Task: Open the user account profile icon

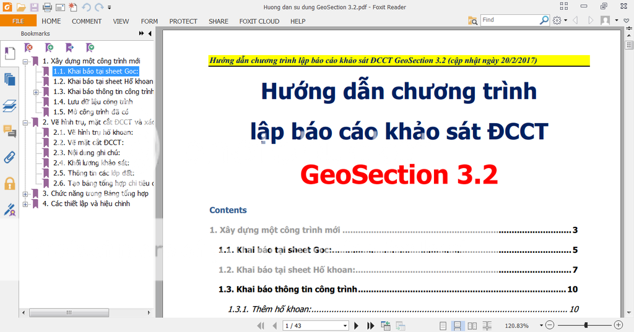Action: coord(606,20)
